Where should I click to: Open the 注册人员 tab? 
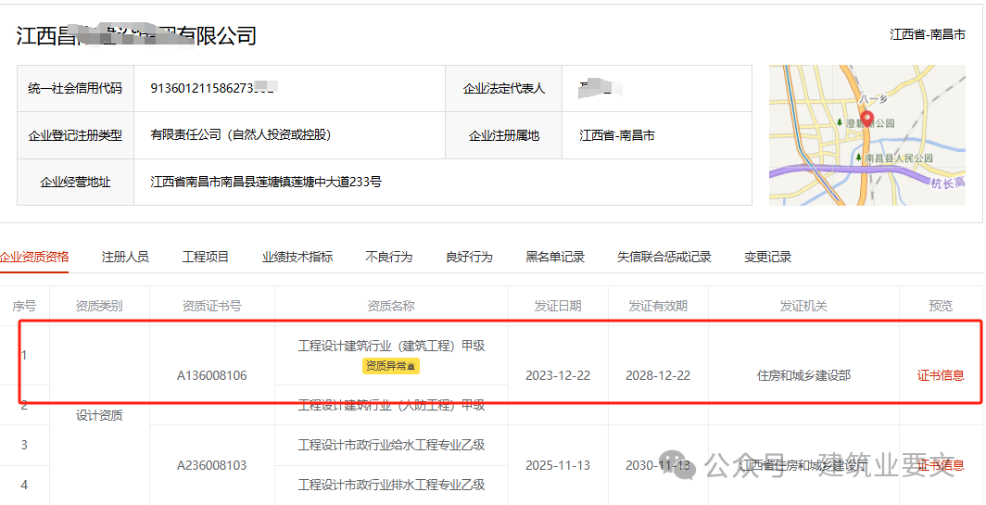pyautogui.click(x=125, y=257)
